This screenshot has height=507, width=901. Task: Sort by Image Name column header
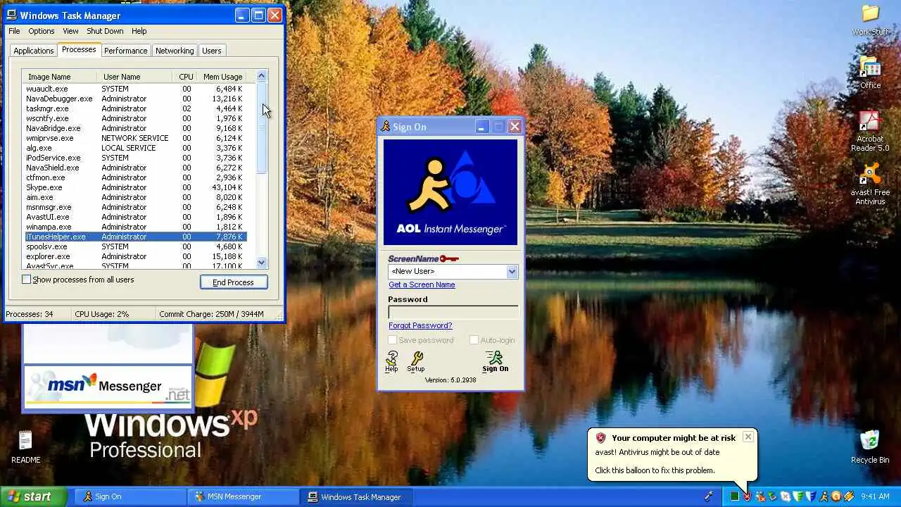[x=59, y=77]
